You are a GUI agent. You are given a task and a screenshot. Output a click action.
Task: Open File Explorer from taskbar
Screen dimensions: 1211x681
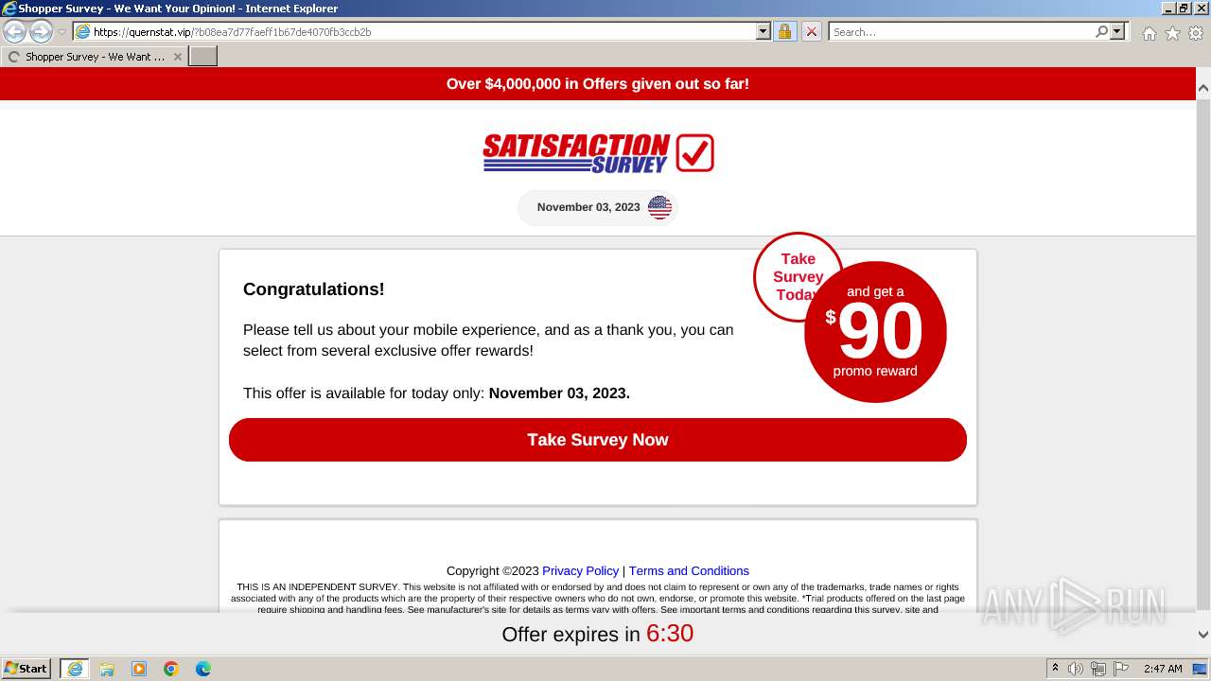107,669
